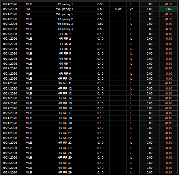Select the 'HR parlay 2' cell
This screenshot has height=175, width=179.
[x=65, y=19]
